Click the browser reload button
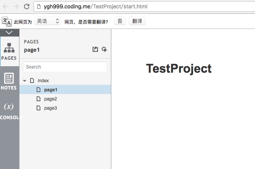 27,6
